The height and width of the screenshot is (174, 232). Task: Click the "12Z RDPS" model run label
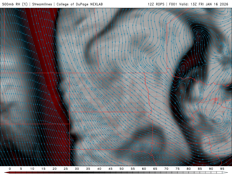pyautogui.click(x=156, y=4)
